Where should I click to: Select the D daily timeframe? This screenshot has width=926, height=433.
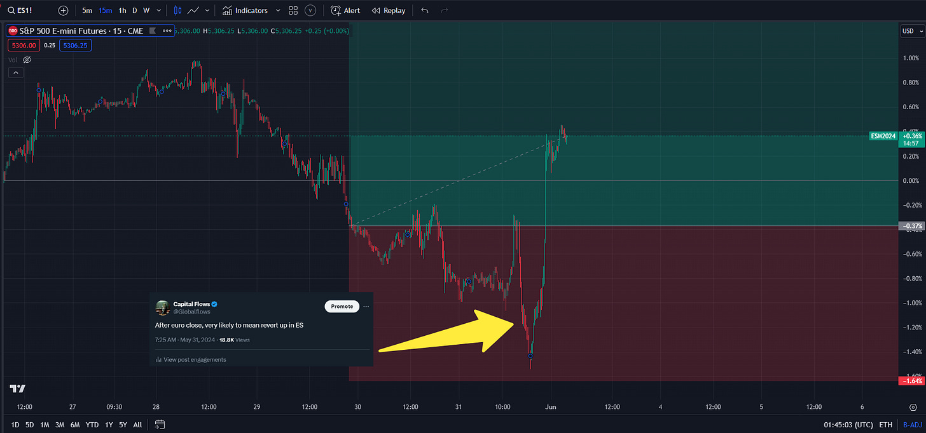coord(135,10)
